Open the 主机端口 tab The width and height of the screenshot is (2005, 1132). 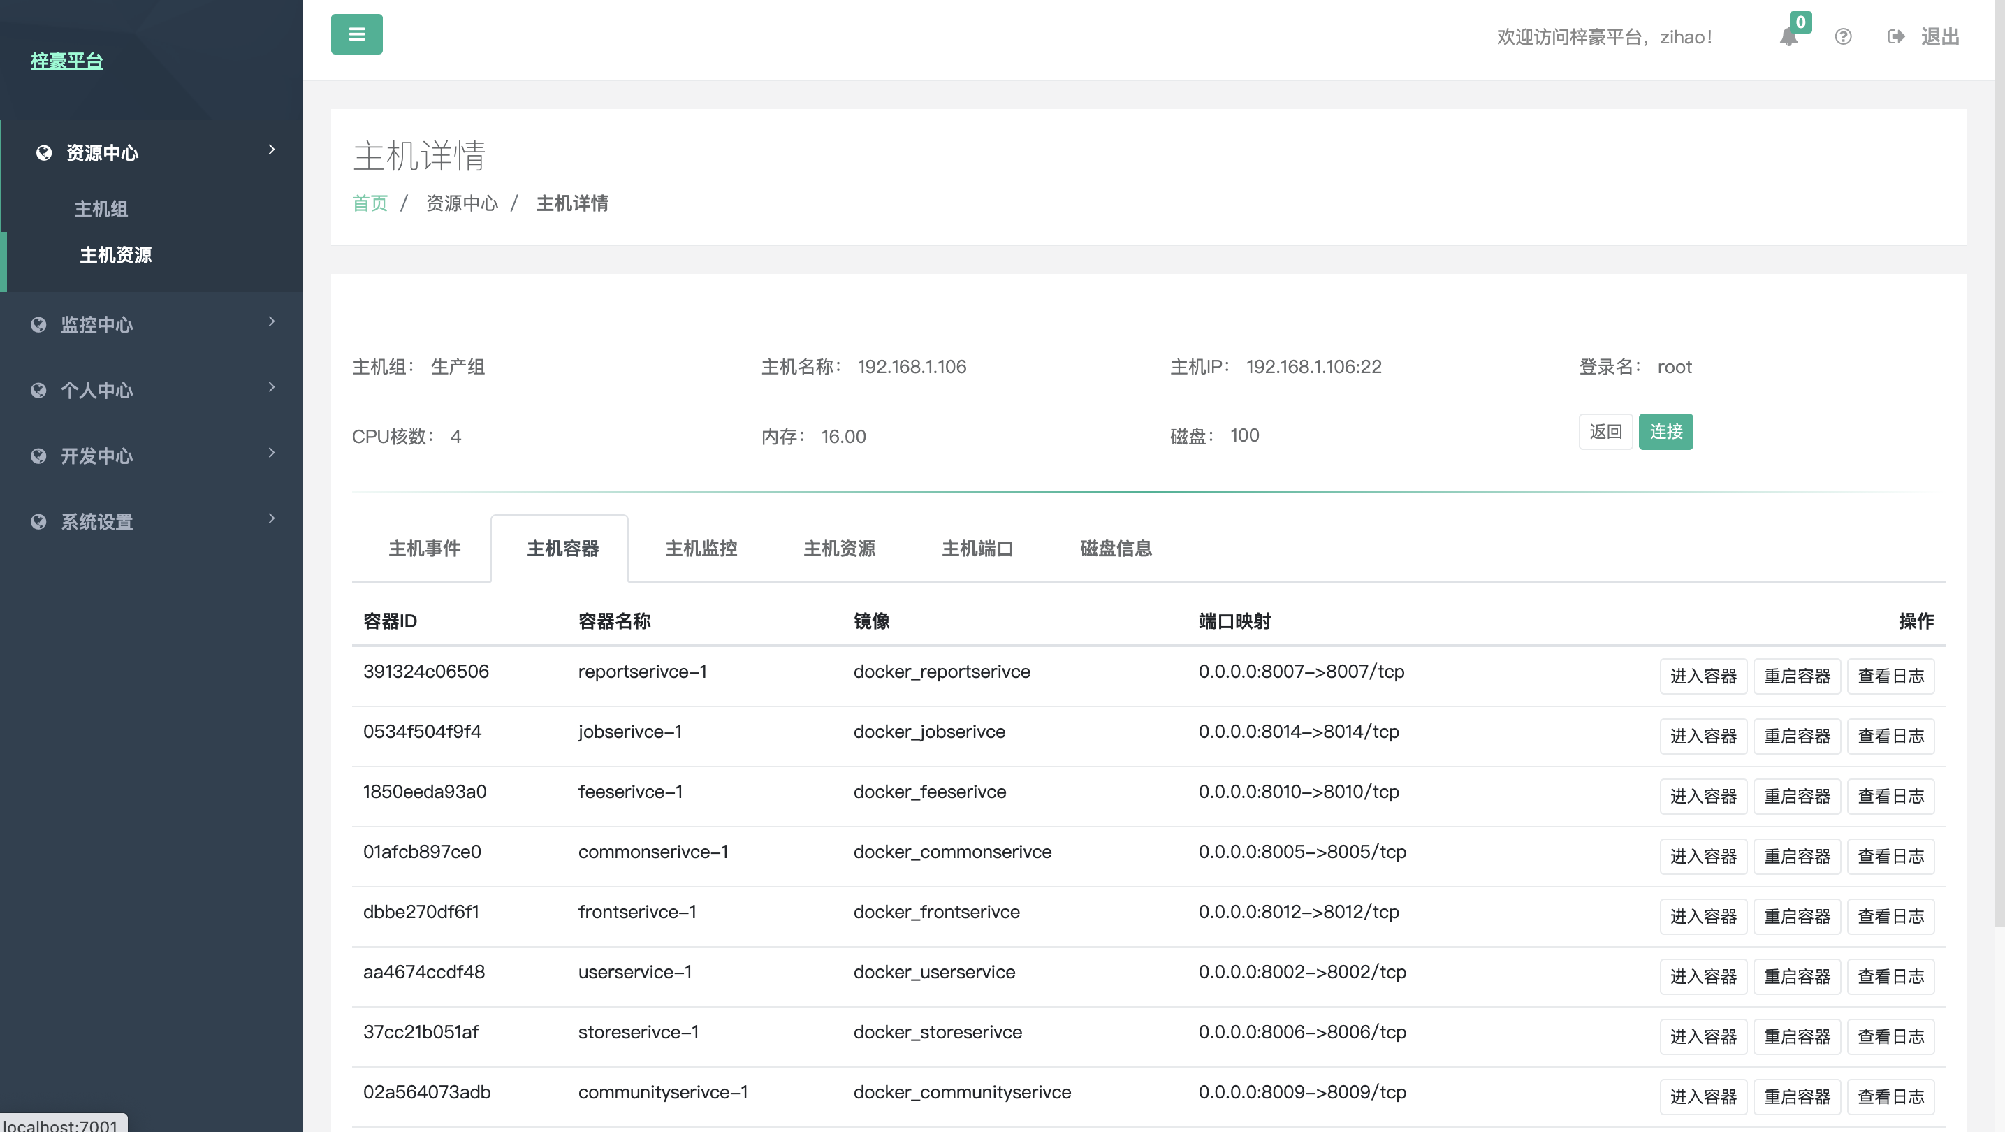tap(977, 549)
